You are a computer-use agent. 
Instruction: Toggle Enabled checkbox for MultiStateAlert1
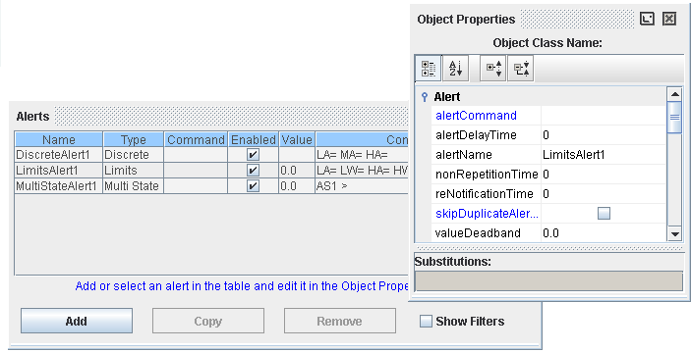(x=253, y=186)
